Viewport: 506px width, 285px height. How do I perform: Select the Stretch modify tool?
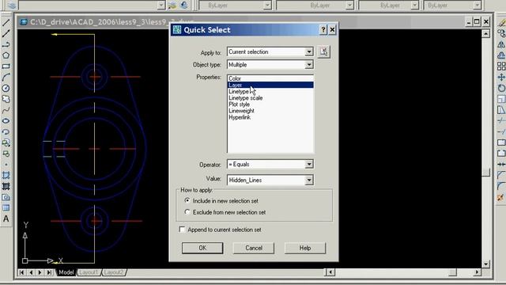pos(501,110)
